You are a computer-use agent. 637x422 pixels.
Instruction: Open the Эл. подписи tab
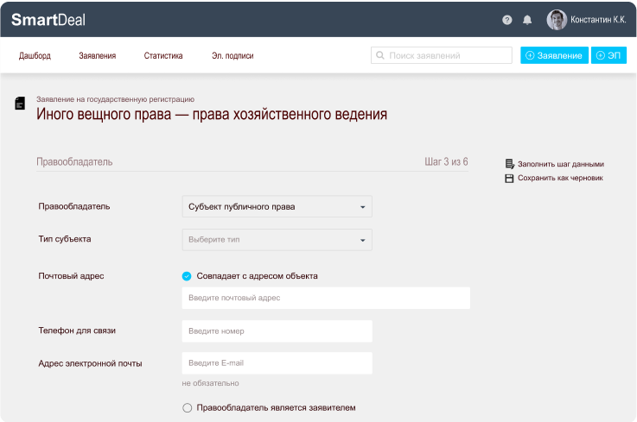[233, 55]
